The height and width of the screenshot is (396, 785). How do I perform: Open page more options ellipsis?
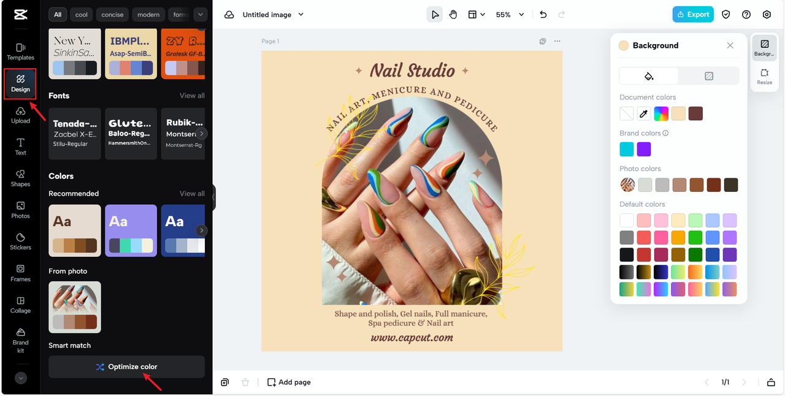(x=557, y=41)
